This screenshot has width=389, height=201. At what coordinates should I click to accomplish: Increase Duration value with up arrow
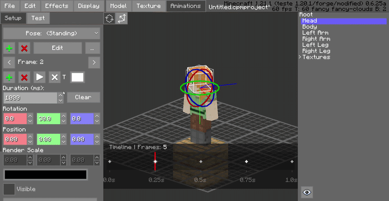pos(60,95)
